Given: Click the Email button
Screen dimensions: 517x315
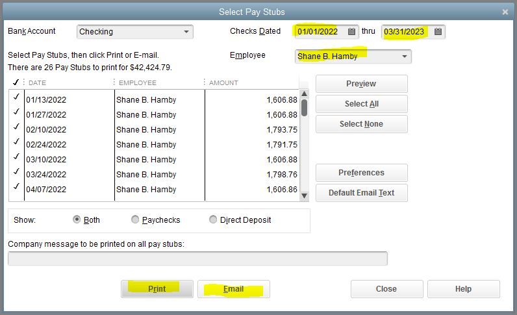Looking at the screenshot, I should click(233, 289).
